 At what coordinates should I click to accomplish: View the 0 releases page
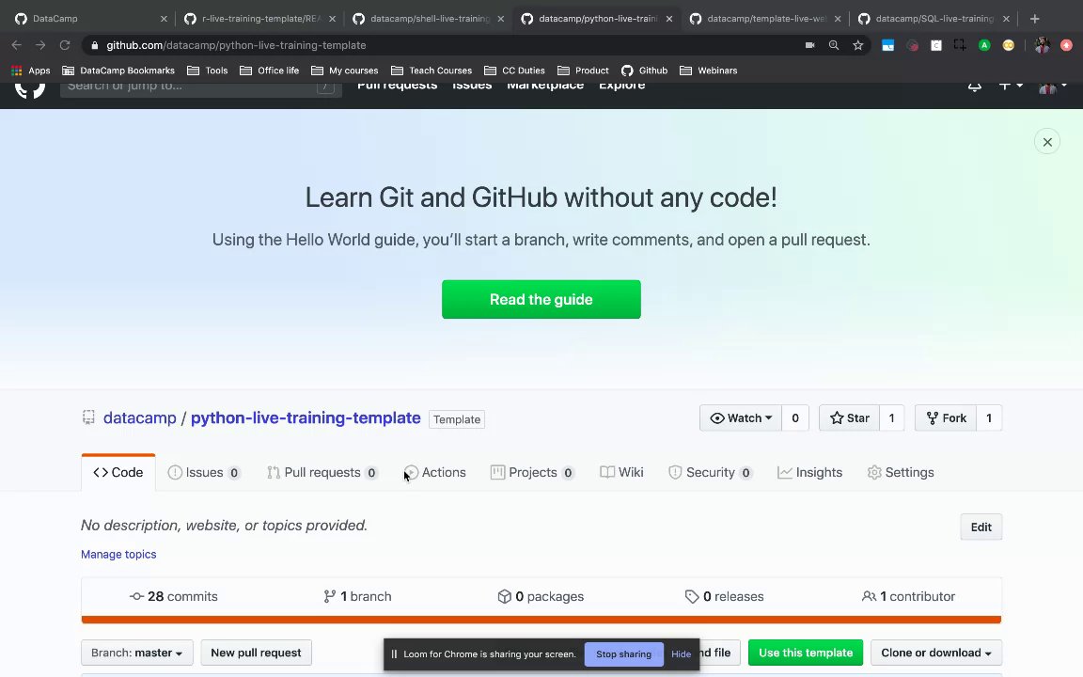coord(724,596)
